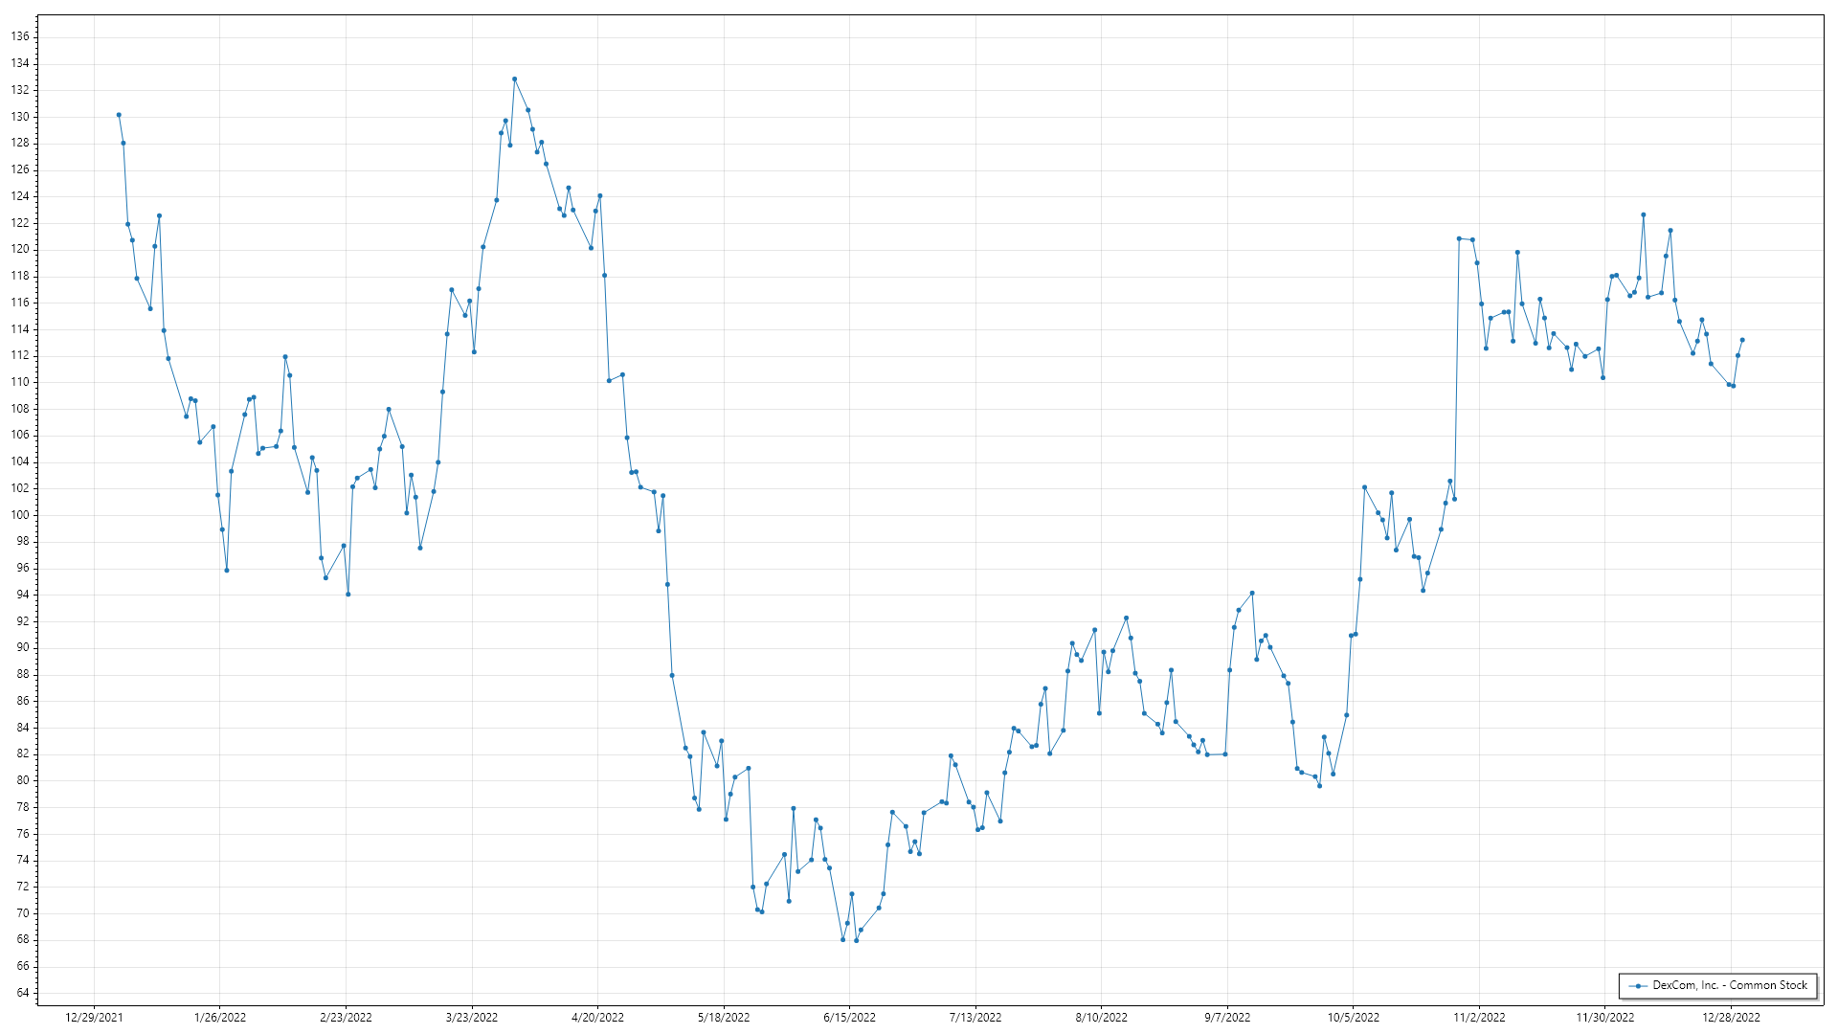Click the 10/5/2022 x-axis date label
Image resolution: width=1838 pixels, height=1034 pixels.
pos(1353,1018)
